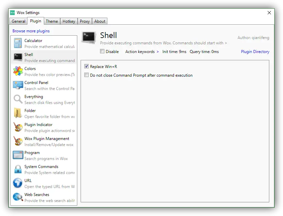Click the Program window icon
Screen dimensions: 283x216
tap(18, 155)
